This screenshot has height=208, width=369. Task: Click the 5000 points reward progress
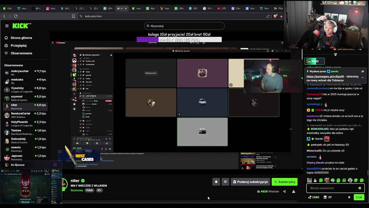[315, 61]
